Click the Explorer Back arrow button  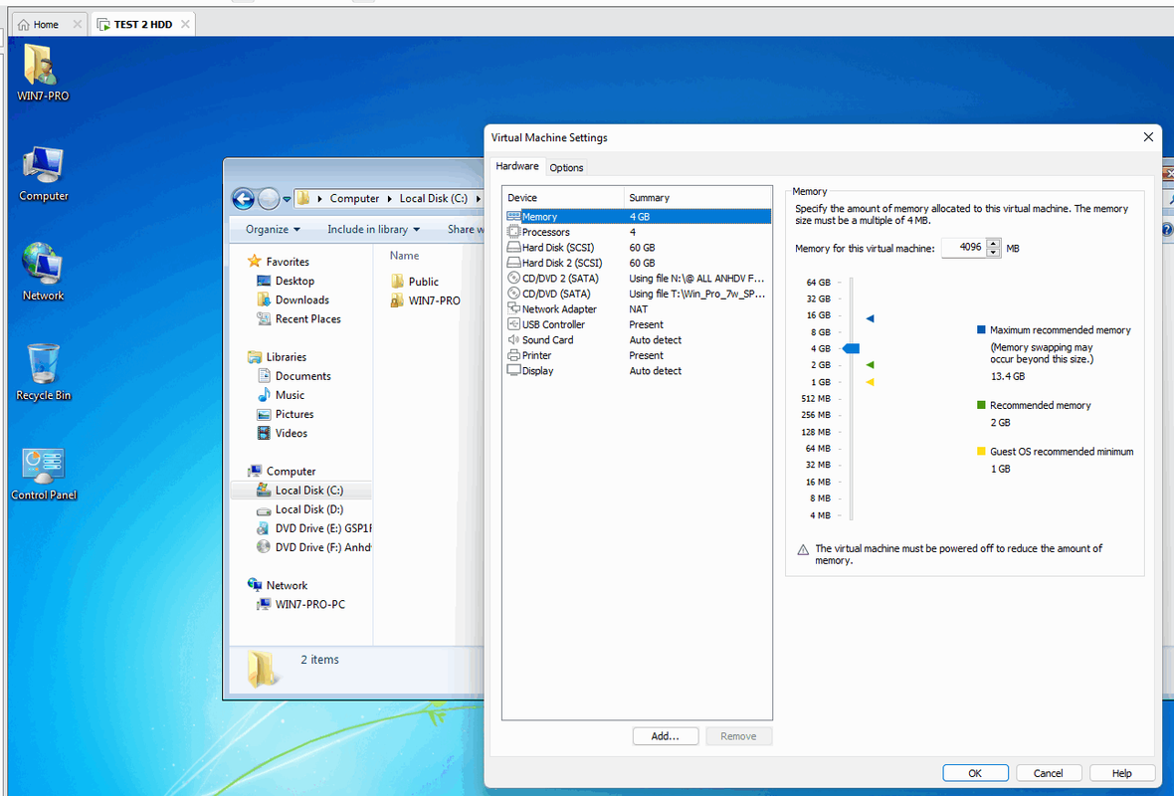coord(244,198)
